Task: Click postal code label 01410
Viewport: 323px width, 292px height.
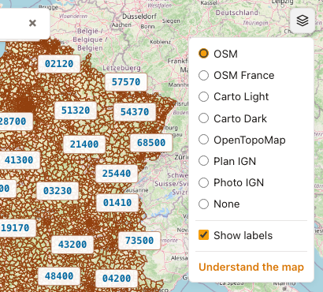Action: 117,203
